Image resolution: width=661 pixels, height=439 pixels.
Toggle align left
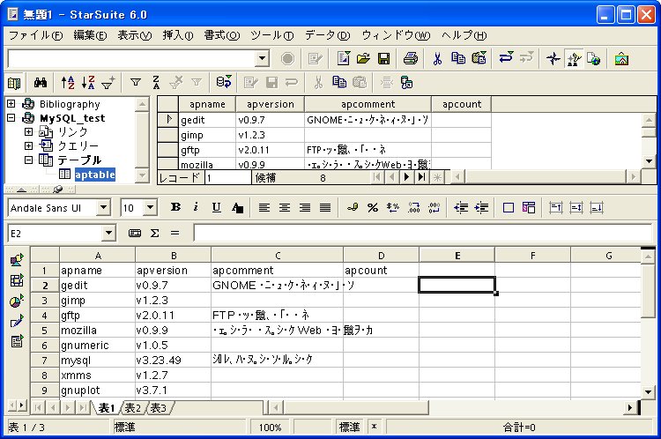click(264, 207)
